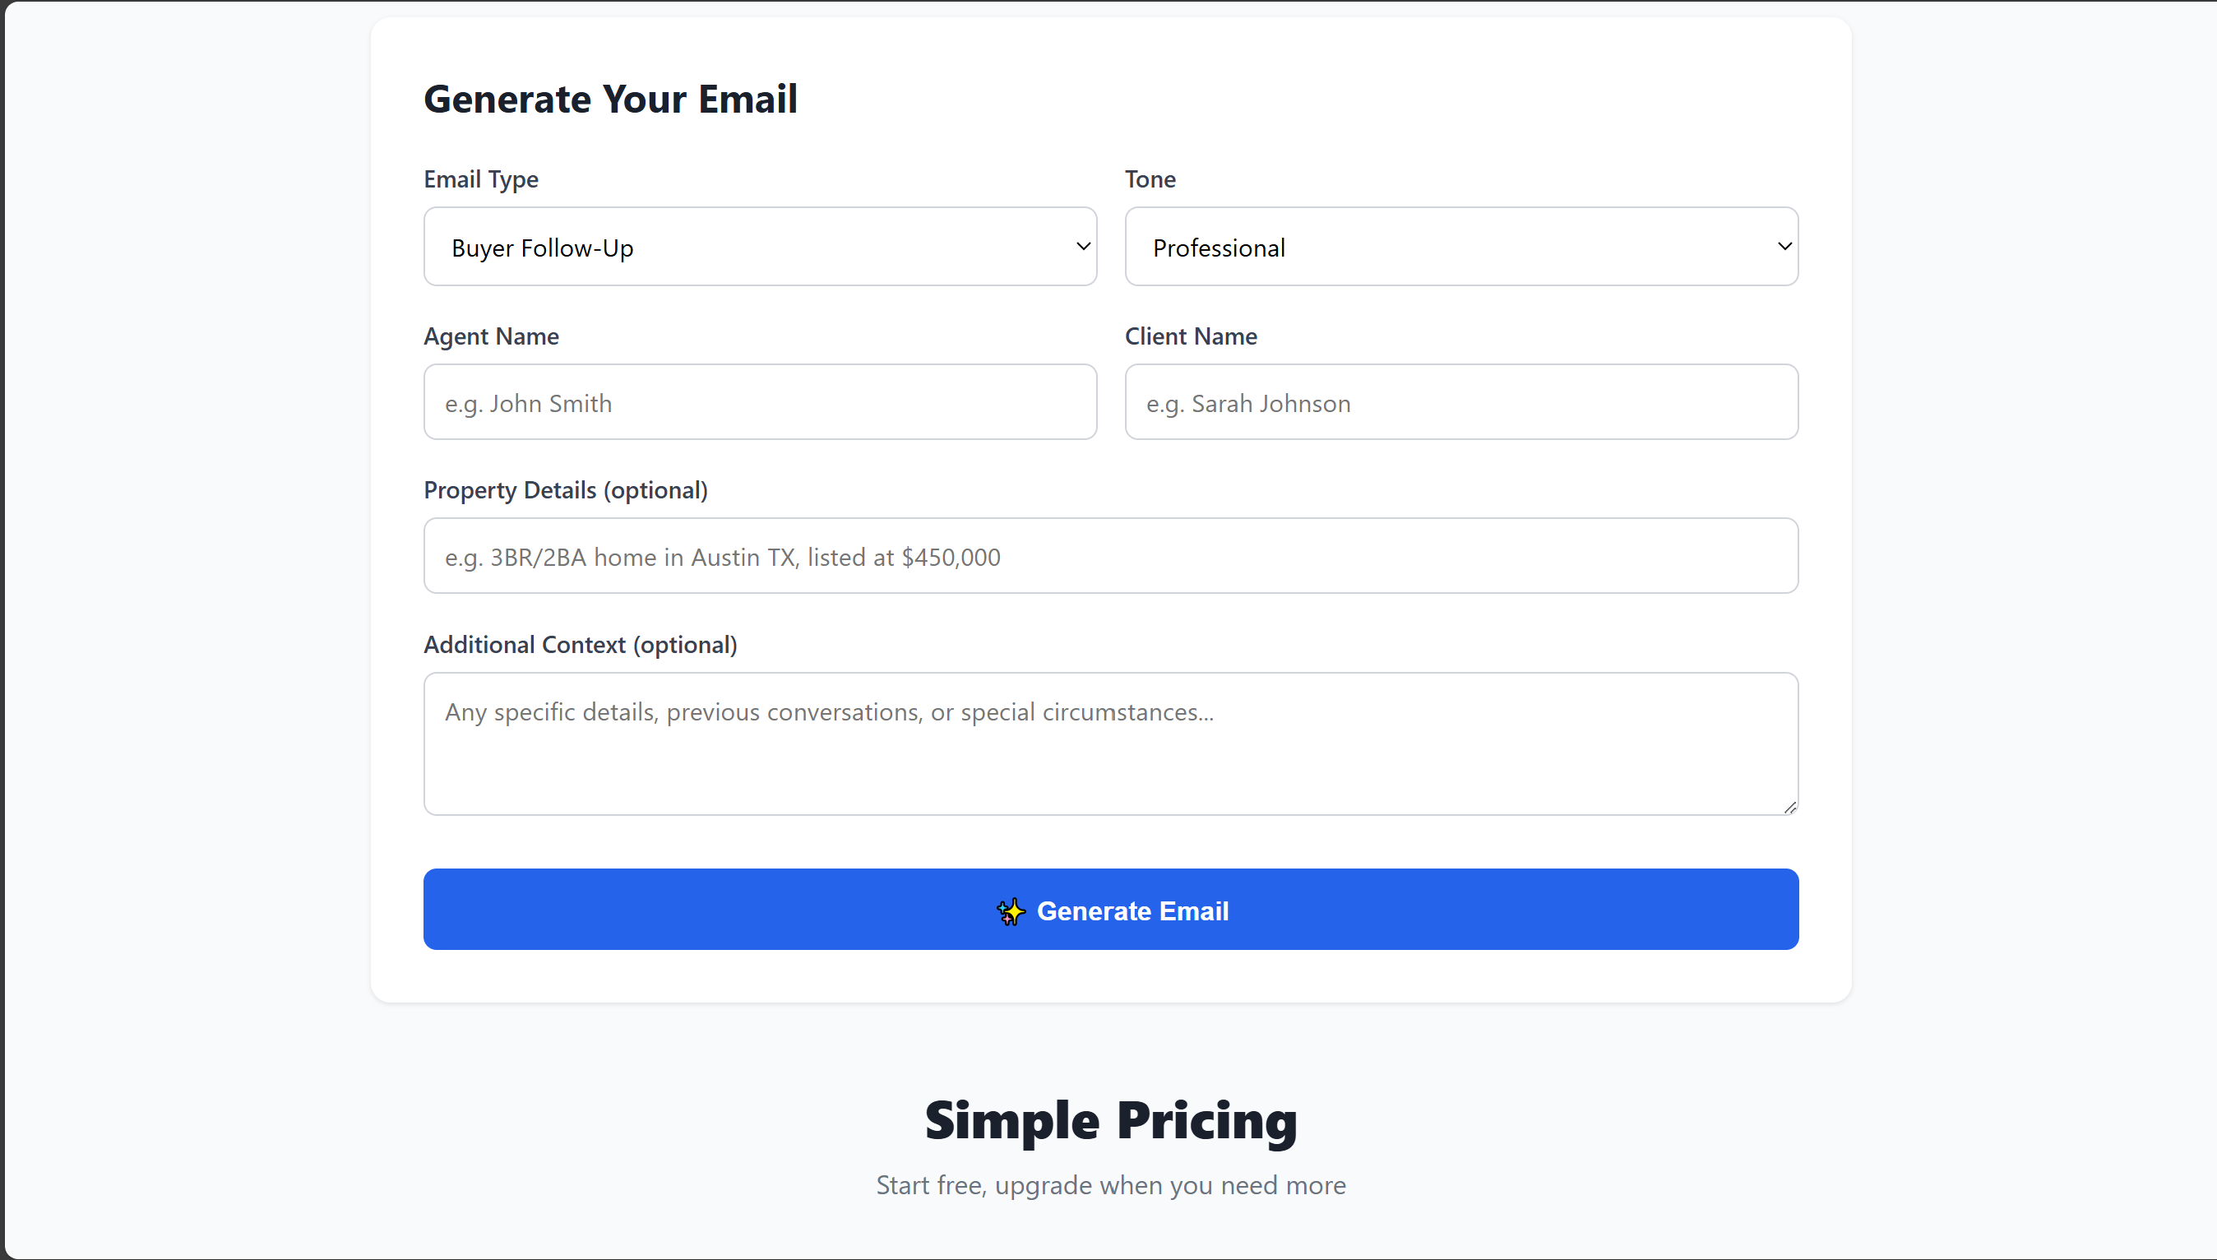2217x1260 pixels.
Task: Click the Tone label
Action: click(x=1150, y=179)
